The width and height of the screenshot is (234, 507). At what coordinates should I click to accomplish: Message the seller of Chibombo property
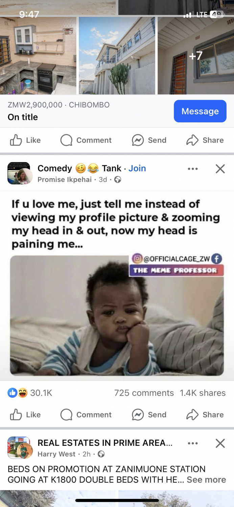tap(200, 111)
